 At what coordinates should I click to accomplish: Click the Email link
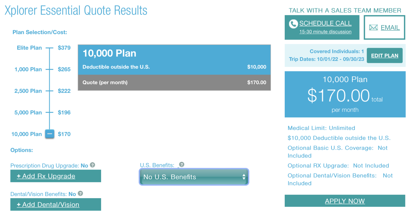coord(390,28)
